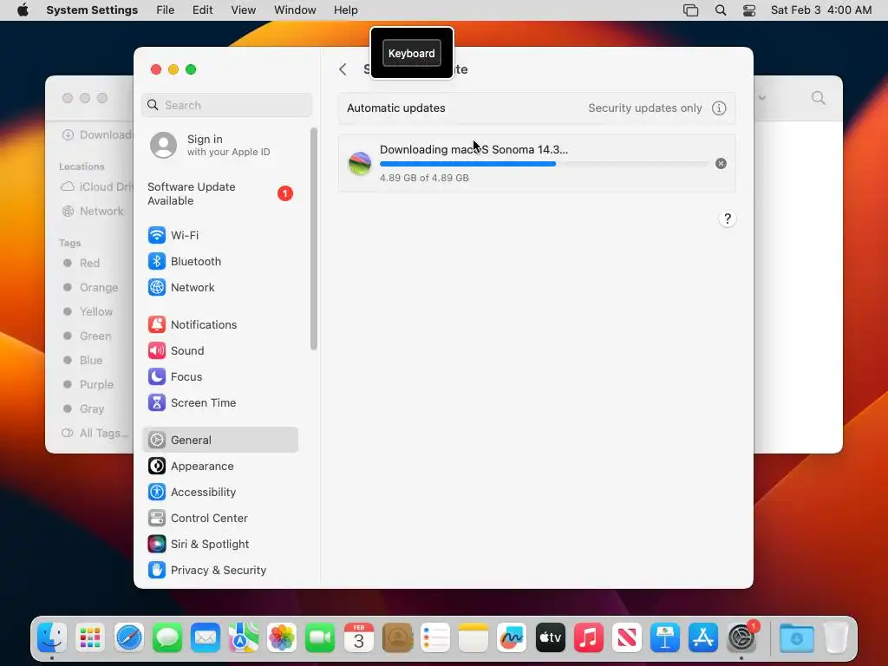Select General in the sidebar
This screenshot has height=666, width=888.
(x=219, y=440)
